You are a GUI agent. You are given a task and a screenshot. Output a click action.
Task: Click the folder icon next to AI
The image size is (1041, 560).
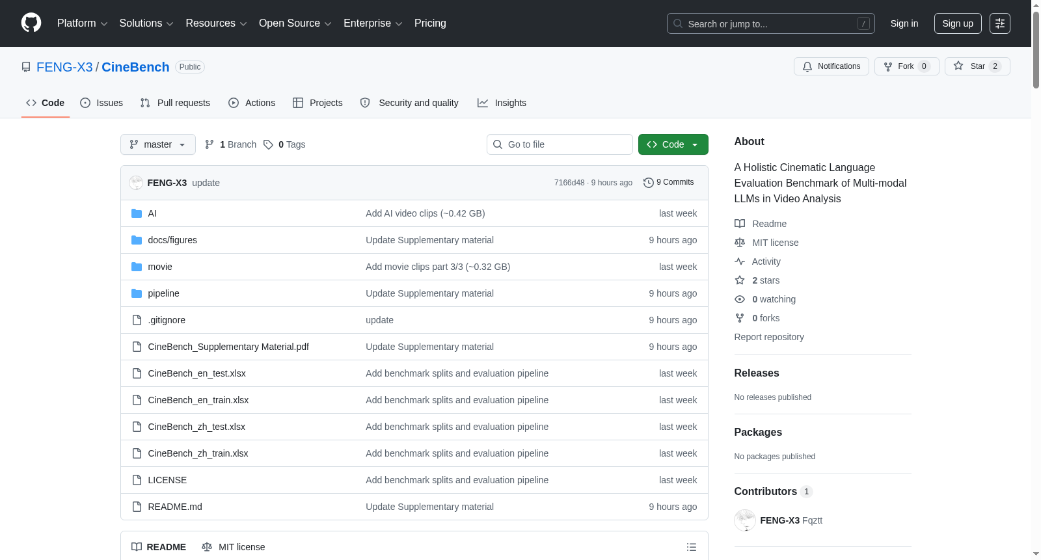(137, 213)
